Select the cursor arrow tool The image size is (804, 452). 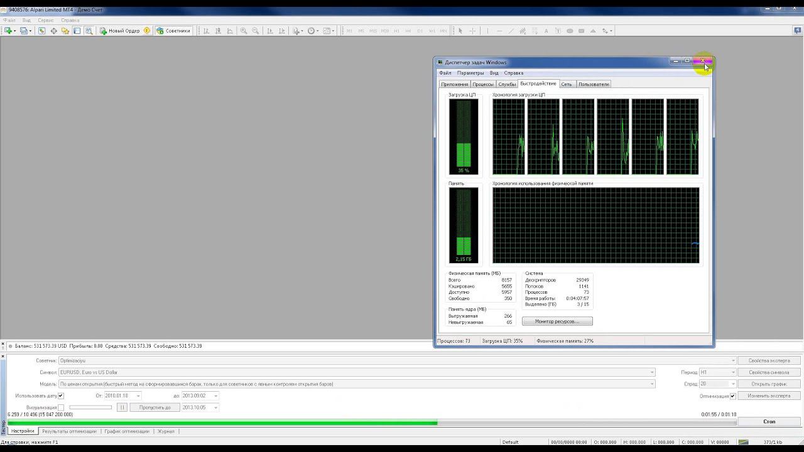coord(460,31)
